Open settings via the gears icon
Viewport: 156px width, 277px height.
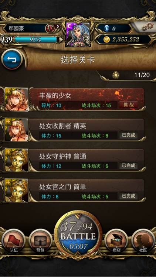147,27
